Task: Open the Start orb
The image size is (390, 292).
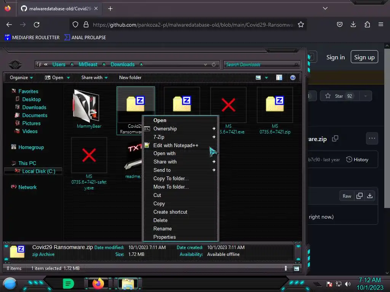Action: [10, 284]
